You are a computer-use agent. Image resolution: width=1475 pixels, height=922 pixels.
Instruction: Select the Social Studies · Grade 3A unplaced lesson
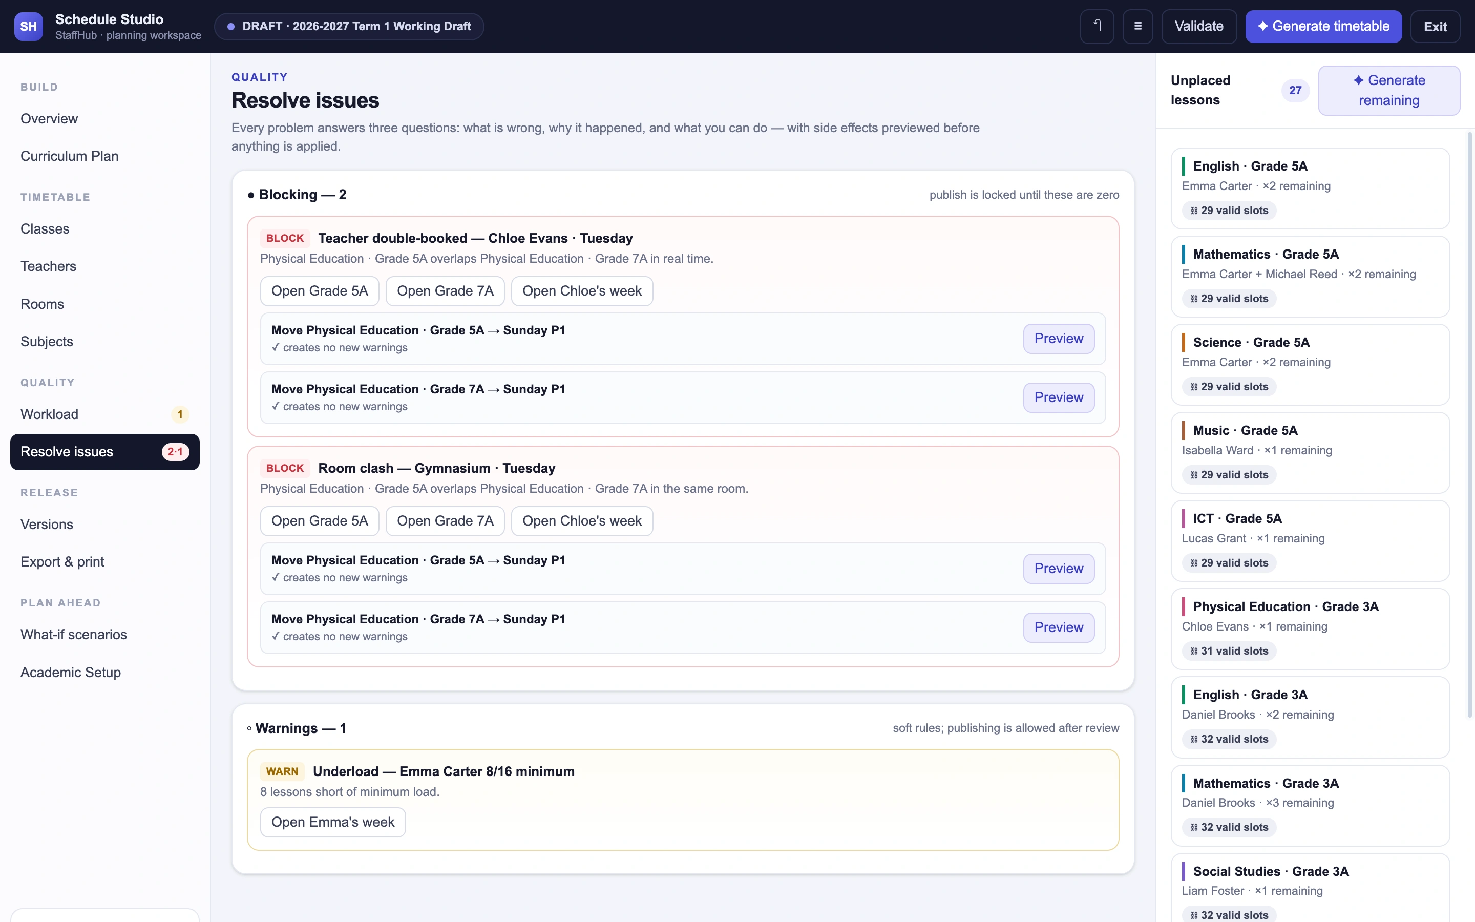pos(1310,888)
